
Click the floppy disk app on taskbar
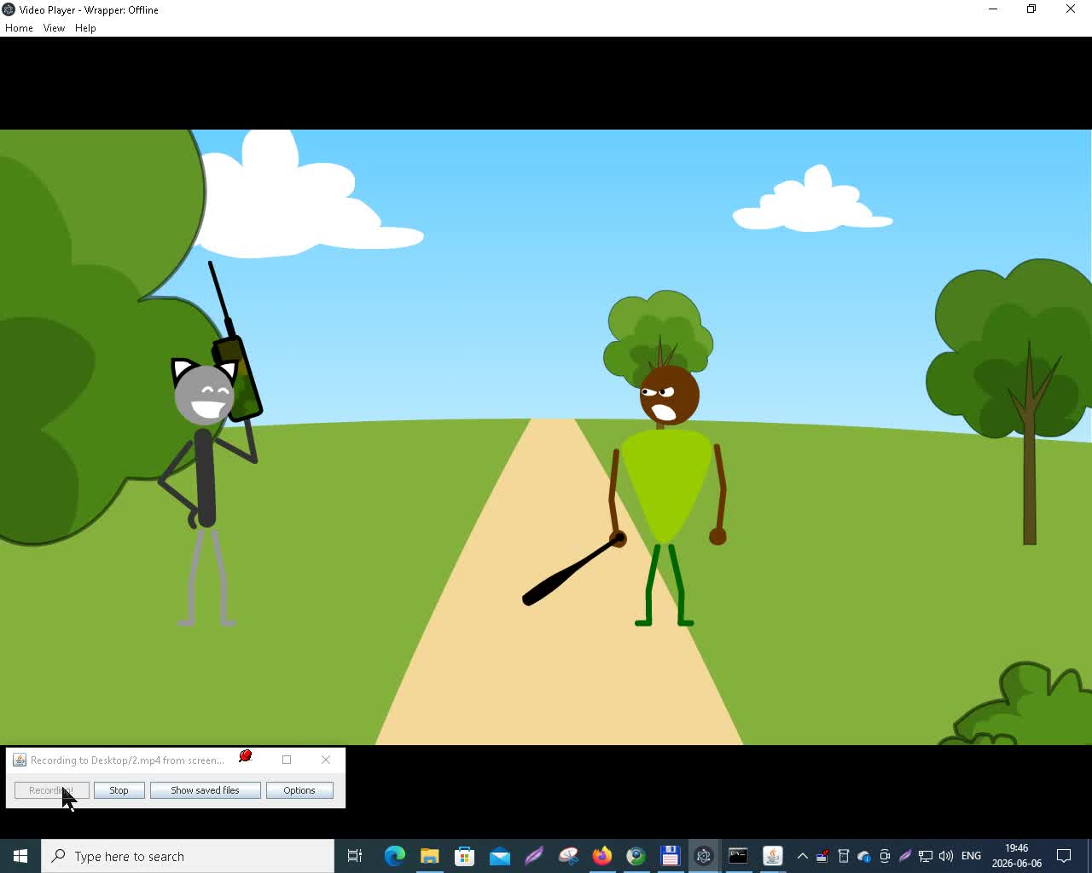tap(670, 856)
